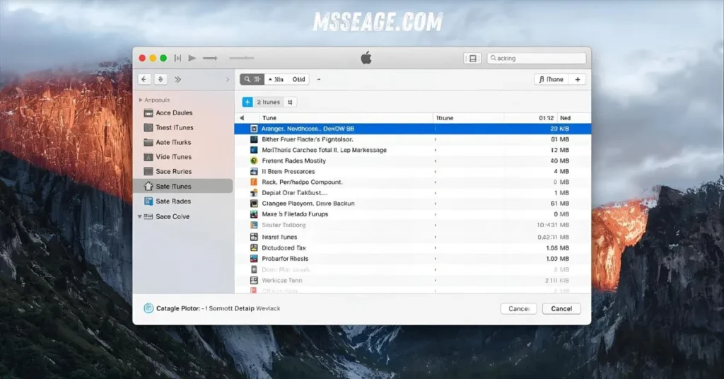
Task: Click the left triangle in the column header
Action: click(242, 118)
